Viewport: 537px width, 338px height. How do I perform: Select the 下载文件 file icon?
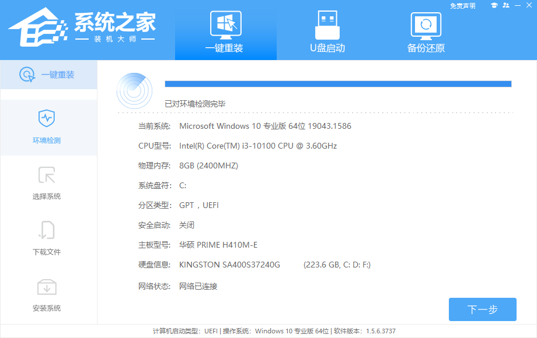tap(47, 231)
